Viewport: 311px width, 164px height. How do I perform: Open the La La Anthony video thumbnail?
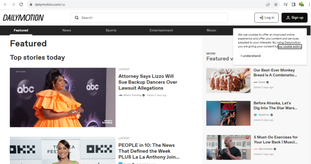[63, 150]
